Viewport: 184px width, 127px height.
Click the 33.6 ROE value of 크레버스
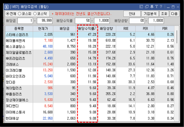[131, 64]
